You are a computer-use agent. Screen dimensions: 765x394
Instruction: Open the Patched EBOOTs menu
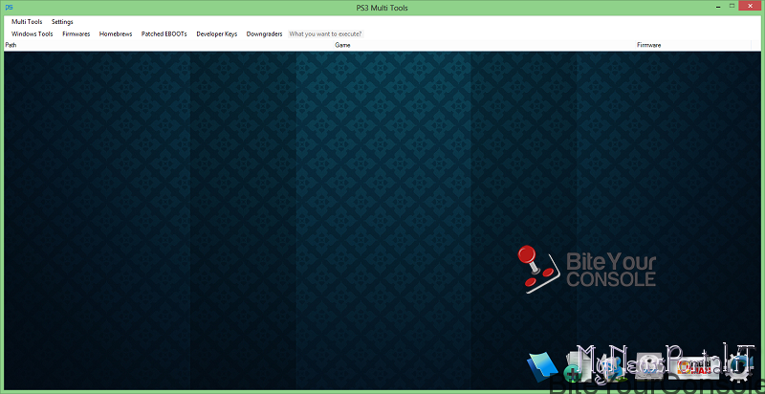tap(164, 34)
